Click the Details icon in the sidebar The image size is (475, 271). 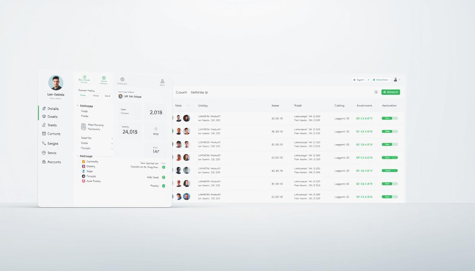[x=44, y=109]
